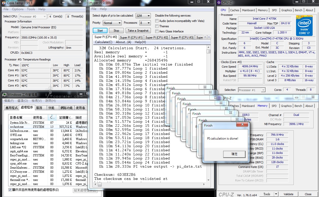This screenshot has height=197, width=319.
Task: Open Bench tab in top CPU-Z window
Action: point(298,10)
